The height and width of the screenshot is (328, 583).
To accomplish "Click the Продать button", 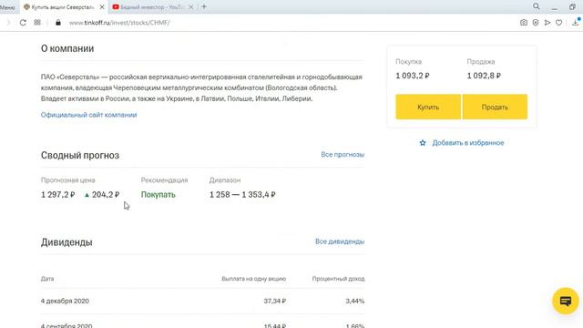I will click(495, 108).
